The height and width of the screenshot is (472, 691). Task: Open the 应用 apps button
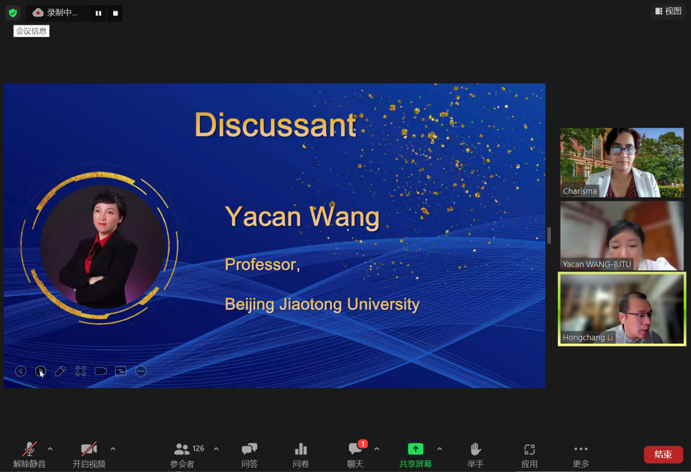coord(529,455)
